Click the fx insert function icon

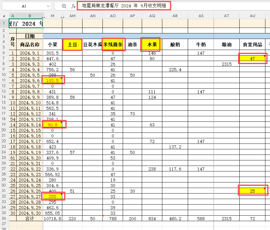coord(73,6)
